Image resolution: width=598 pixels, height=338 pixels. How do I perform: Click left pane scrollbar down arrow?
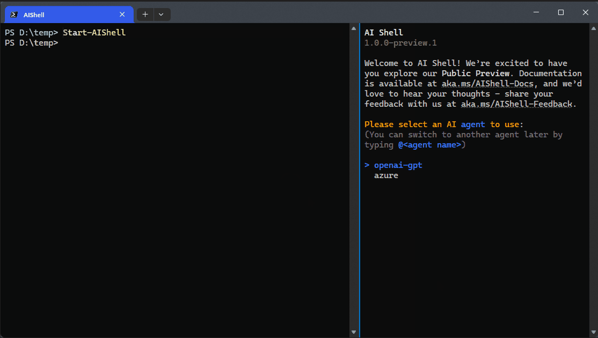pyautogui.click(x=354, y=332)
